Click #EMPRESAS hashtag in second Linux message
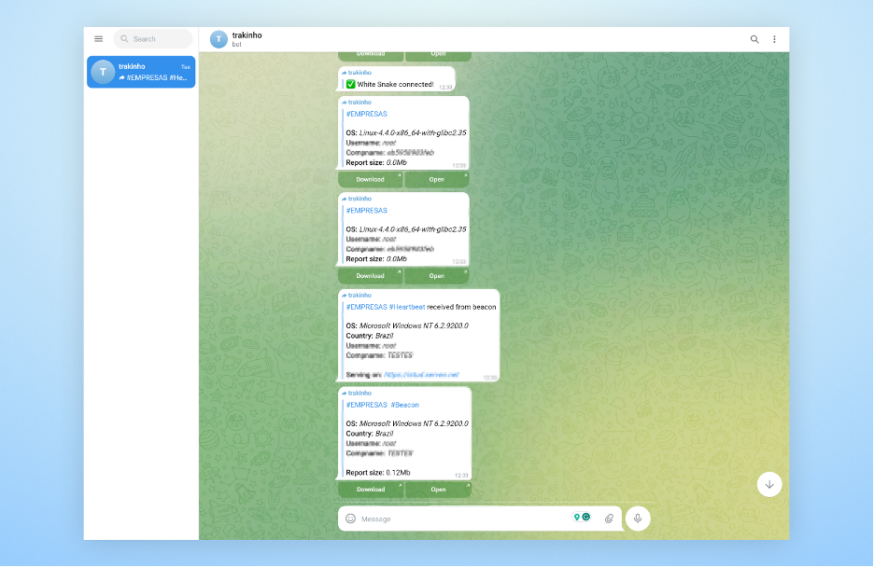The height and width of the screenshot is (567, 874). coord(366,211)
